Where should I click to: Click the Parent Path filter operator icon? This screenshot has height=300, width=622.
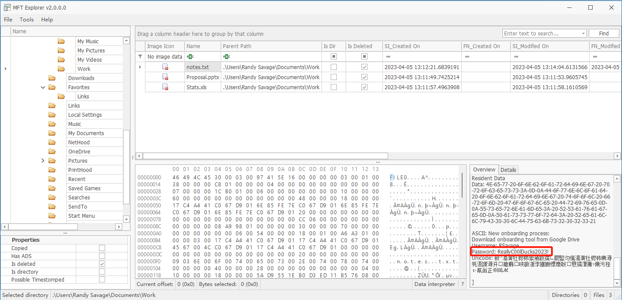pyautogui.click(x=226, y=56)
